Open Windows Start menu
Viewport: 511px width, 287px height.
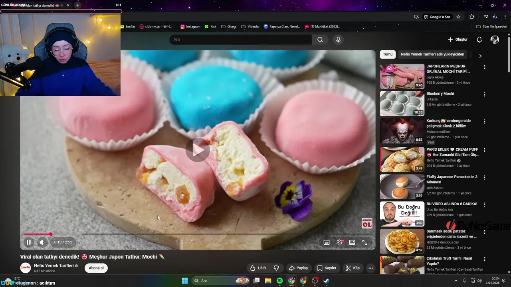185,281
